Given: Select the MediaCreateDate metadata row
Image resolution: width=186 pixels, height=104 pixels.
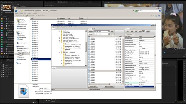Looking at the screenshot, I should coord(139,67).
